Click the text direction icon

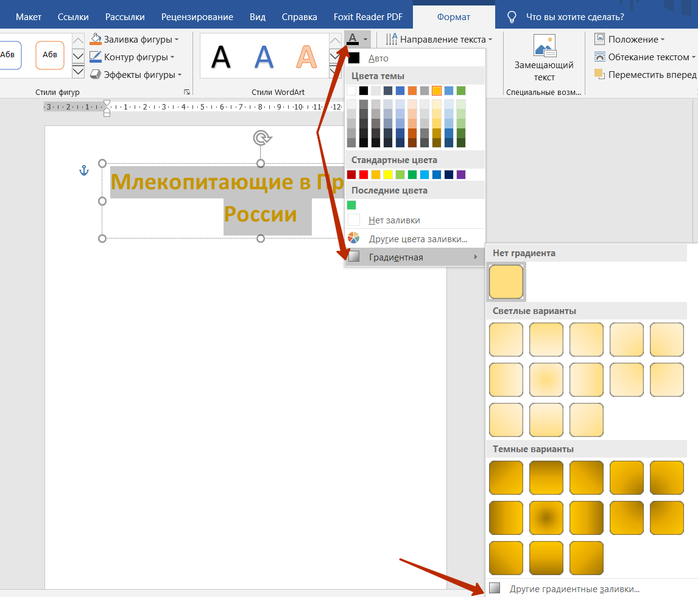(x=392, y=39)
